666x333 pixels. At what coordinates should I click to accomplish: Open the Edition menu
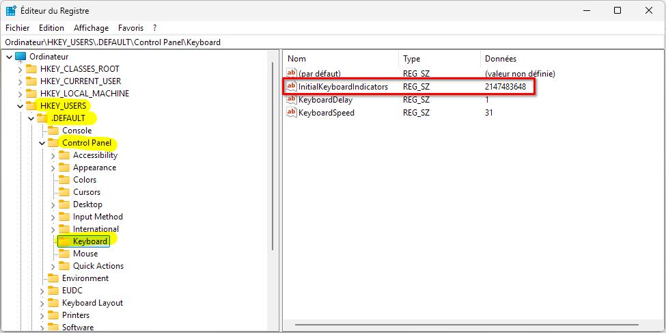tap(51, 28)
